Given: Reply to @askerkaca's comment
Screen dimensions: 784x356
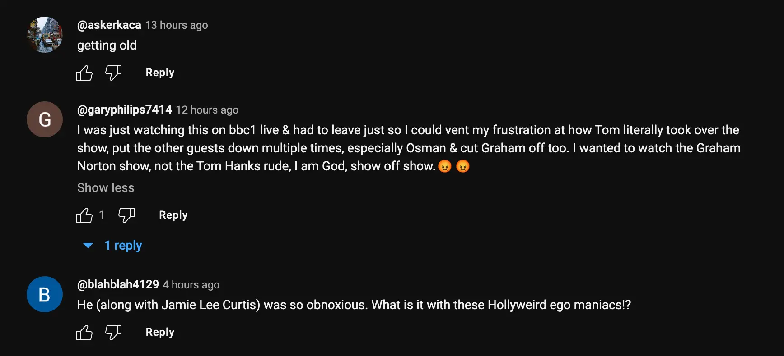Looking at the screenshot, I should (x=160, y=73).
